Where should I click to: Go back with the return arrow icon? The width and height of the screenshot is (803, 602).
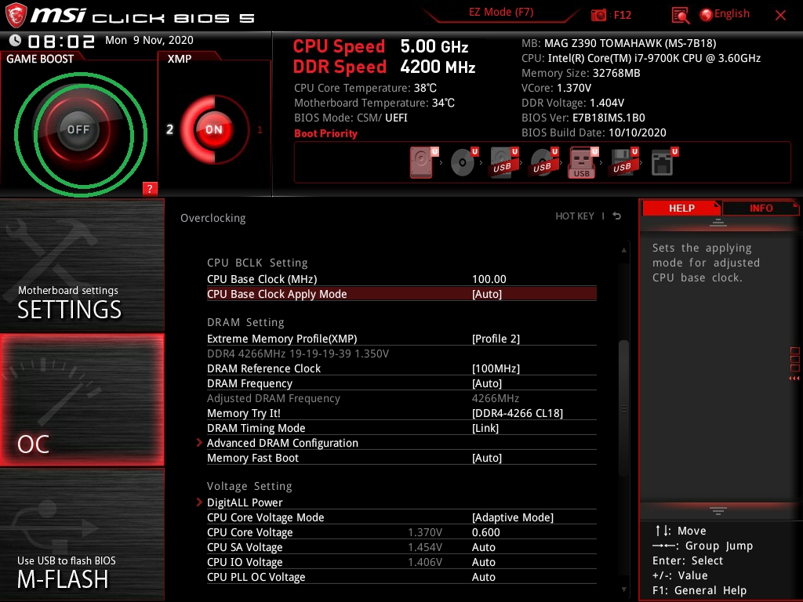(617, 216)
